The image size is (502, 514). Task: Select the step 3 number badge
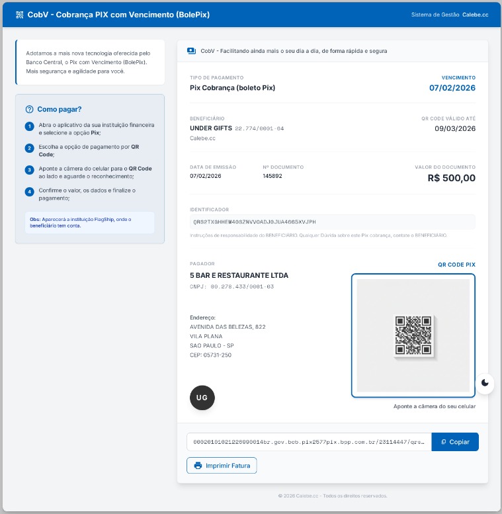[29, 170]
